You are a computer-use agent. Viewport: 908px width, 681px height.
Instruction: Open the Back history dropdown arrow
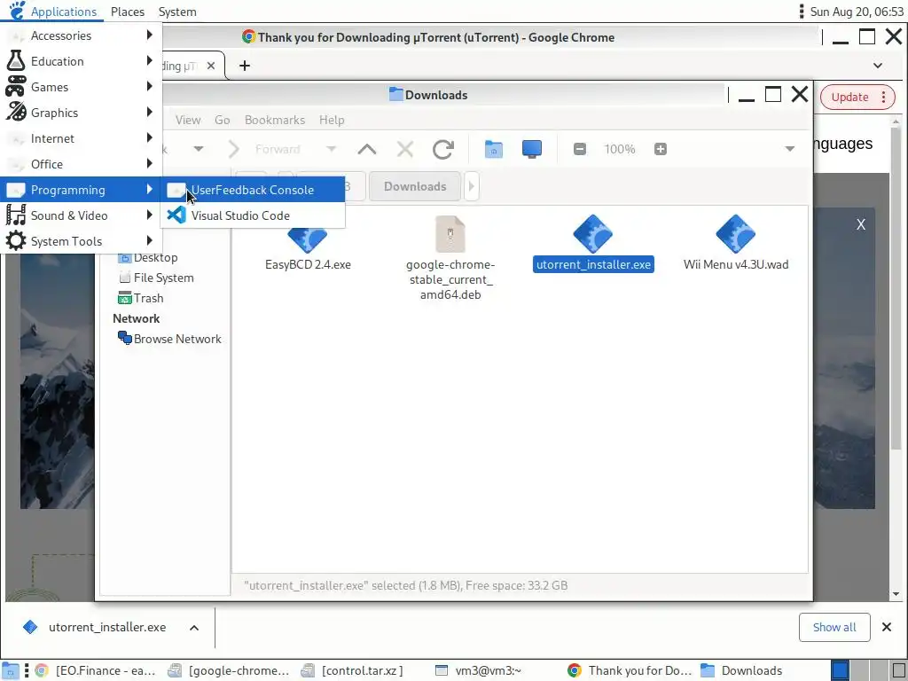[x=198, y=149]
